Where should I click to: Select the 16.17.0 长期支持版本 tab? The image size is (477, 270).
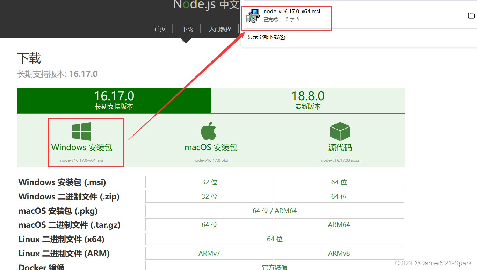click(114, 100)
